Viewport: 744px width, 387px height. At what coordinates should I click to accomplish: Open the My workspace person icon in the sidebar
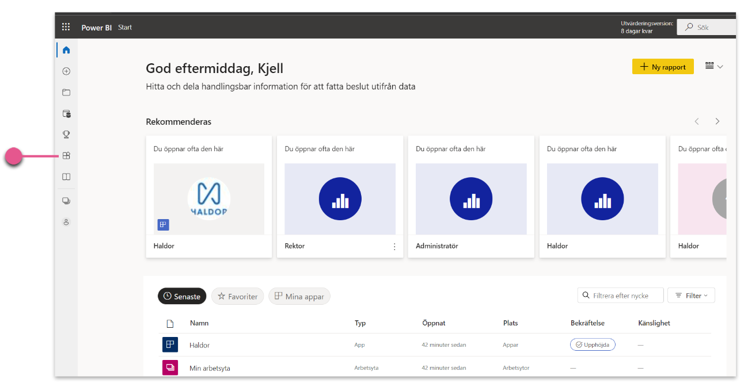click(66, 222)
